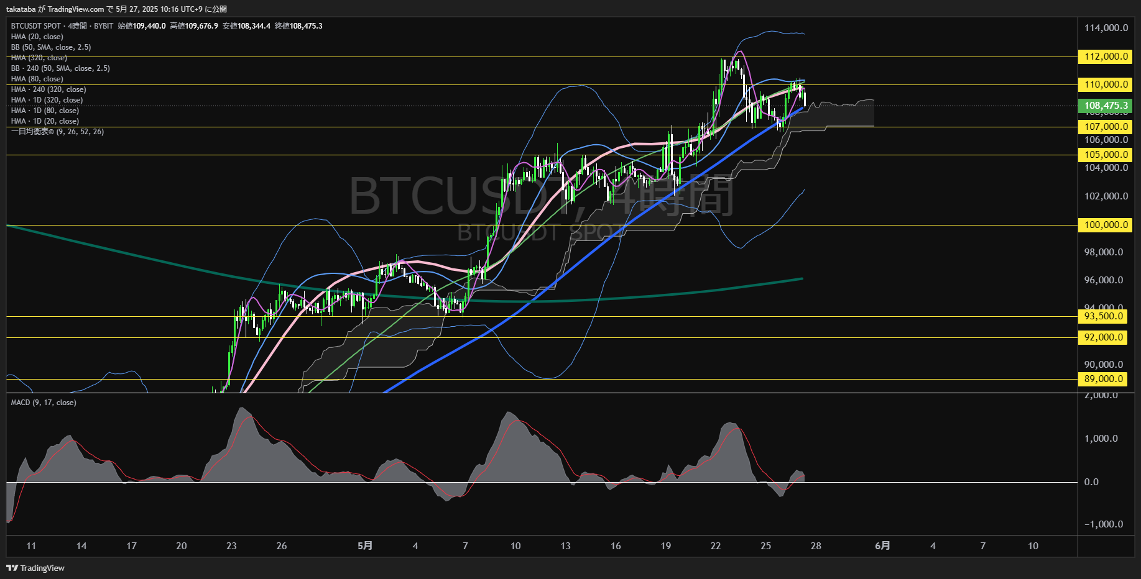Screen dimensions: 1141x579
Task: Click date 13 on the time axis
Action: [x=565, y=546]
